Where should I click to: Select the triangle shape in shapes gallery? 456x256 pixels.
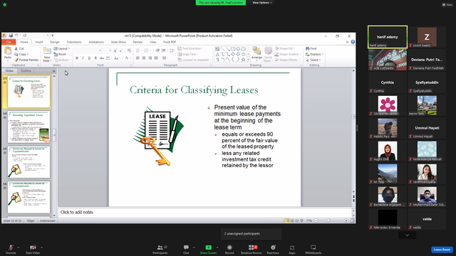pos(217,54)
